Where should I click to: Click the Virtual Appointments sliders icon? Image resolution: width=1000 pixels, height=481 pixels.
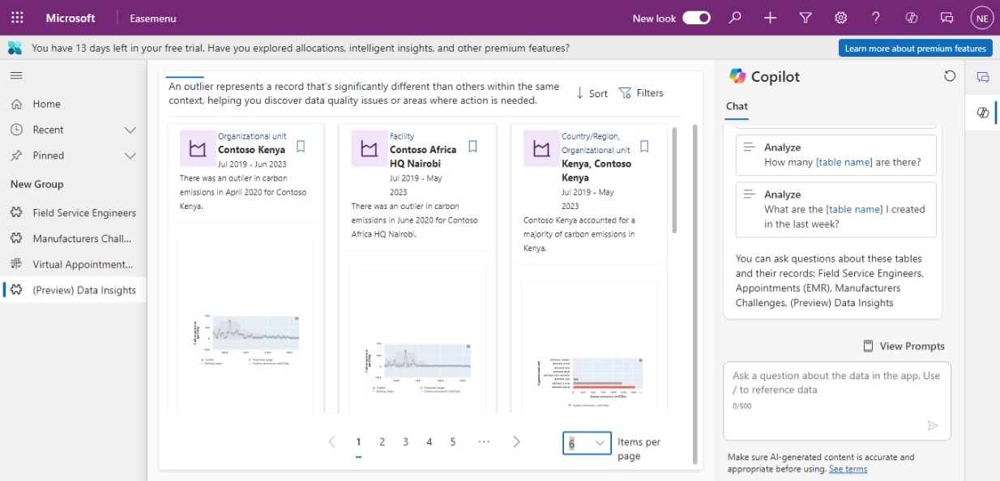pos(16,264)
